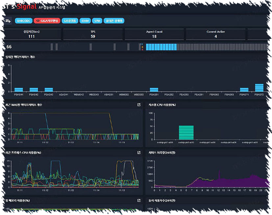Click the 앱 메모리 사용률(%) panel title
This screenshot has width=272, height=215.
click(17, 200)
